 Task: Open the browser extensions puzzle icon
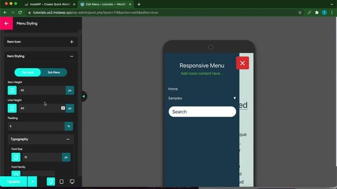[316, 13]
